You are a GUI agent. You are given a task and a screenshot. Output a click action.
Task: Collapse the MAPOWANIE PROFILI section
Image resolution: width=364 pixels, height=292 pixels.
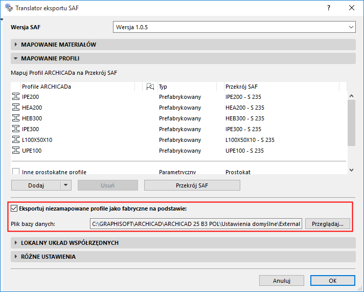183,58
